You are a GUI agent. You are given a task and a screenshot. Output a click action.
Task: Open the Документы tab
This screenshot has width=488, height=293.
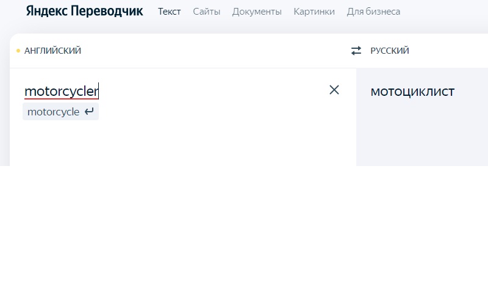(257, 12)
